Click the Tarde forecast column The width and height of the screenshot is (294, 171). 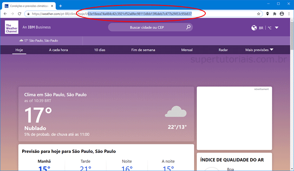pos(85,166)
